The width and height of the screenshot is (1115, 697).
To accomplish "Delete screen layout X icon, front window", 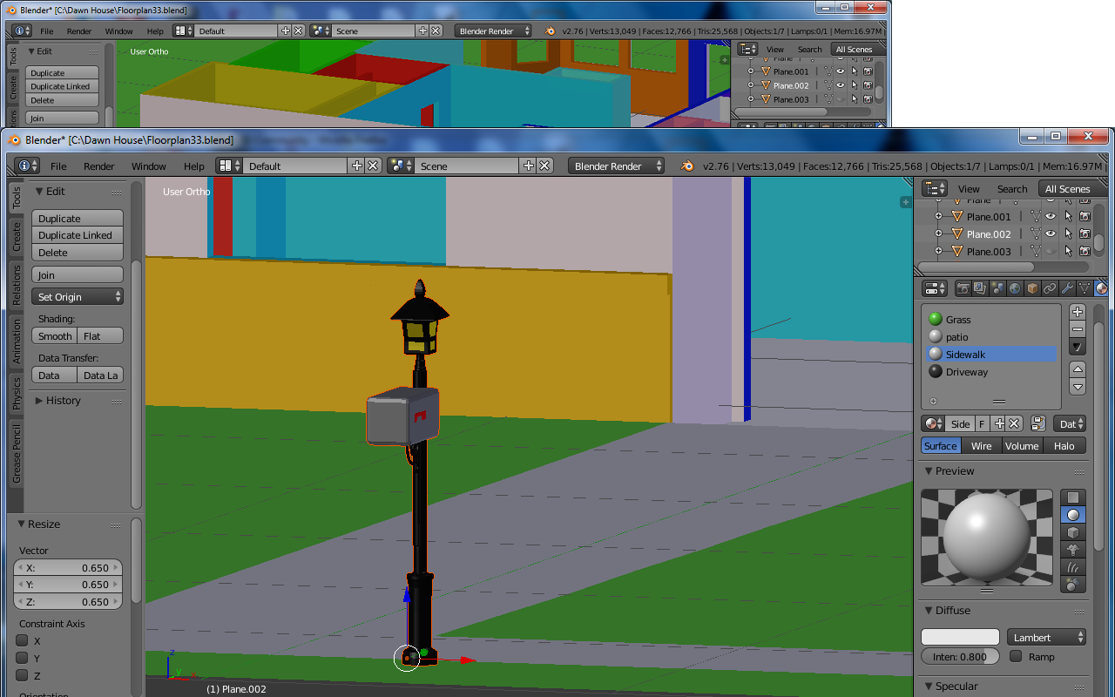I will (x=373, y=166).
